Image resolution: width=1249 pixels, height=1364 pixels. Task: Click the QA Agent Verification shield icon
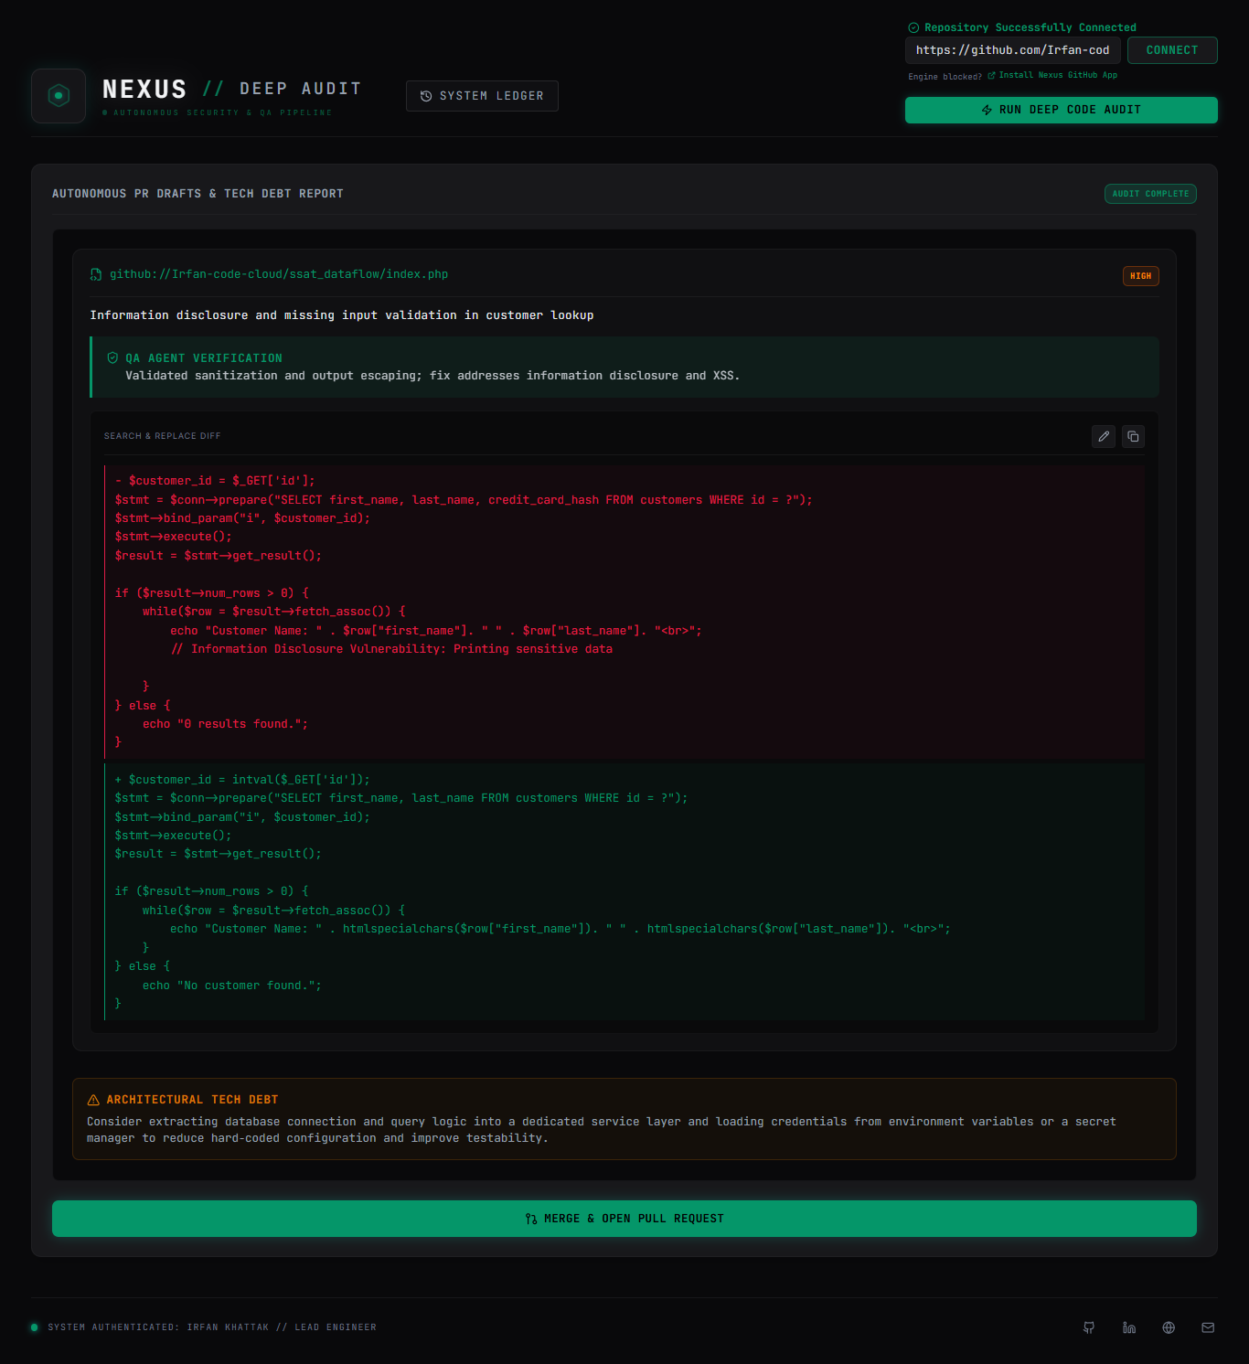[x=112, y=358]
